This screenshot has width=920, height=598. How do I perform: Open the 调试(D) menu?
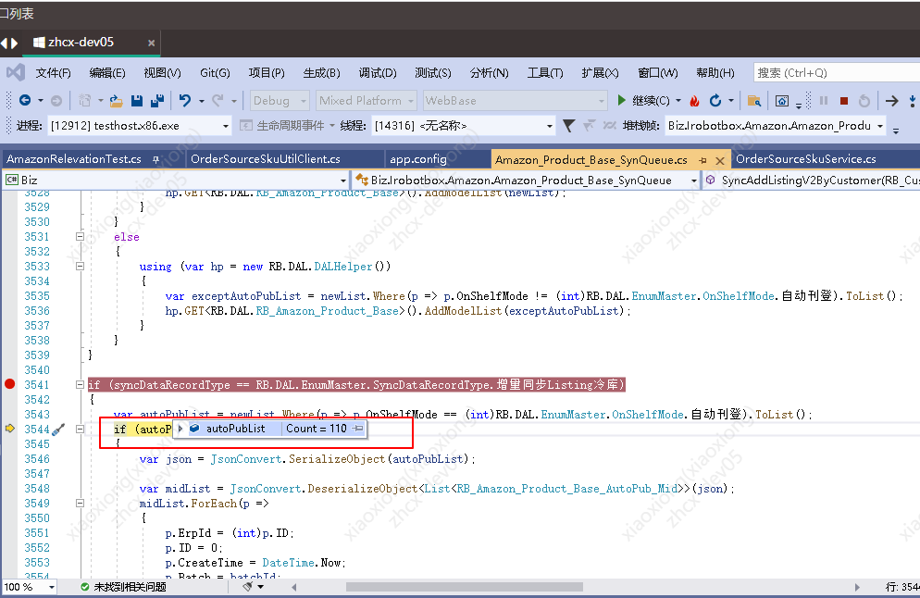pos(378,73)
